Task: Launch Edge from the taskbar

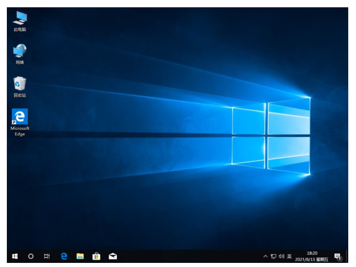Action: 63,256
